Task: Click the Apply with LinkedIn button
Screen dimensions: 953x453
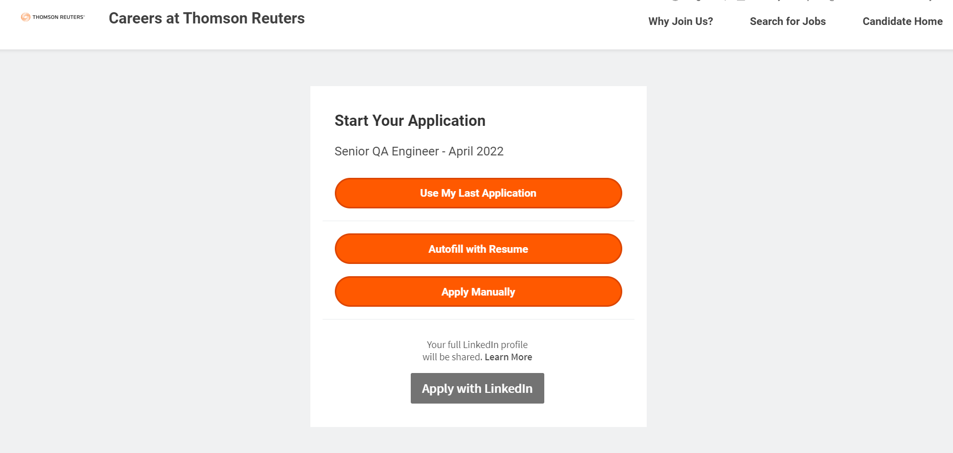Action: (477, 388)
